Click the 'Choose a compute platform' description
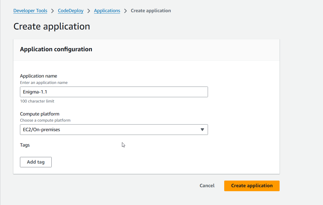 pos(45,120)
